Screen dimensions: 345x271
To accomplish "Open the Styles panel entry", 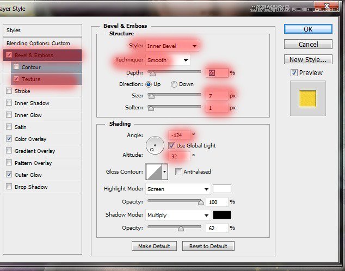I will 42,30.
